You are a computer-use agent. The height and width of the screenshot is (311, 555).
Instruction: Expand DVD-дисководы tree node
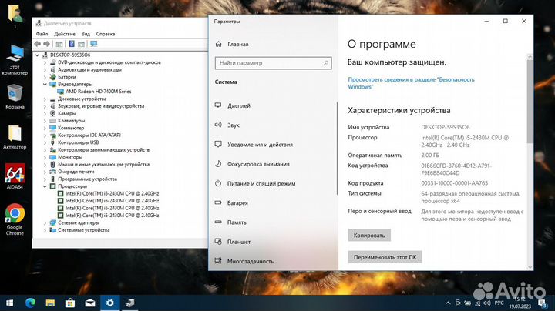point(45,62)
